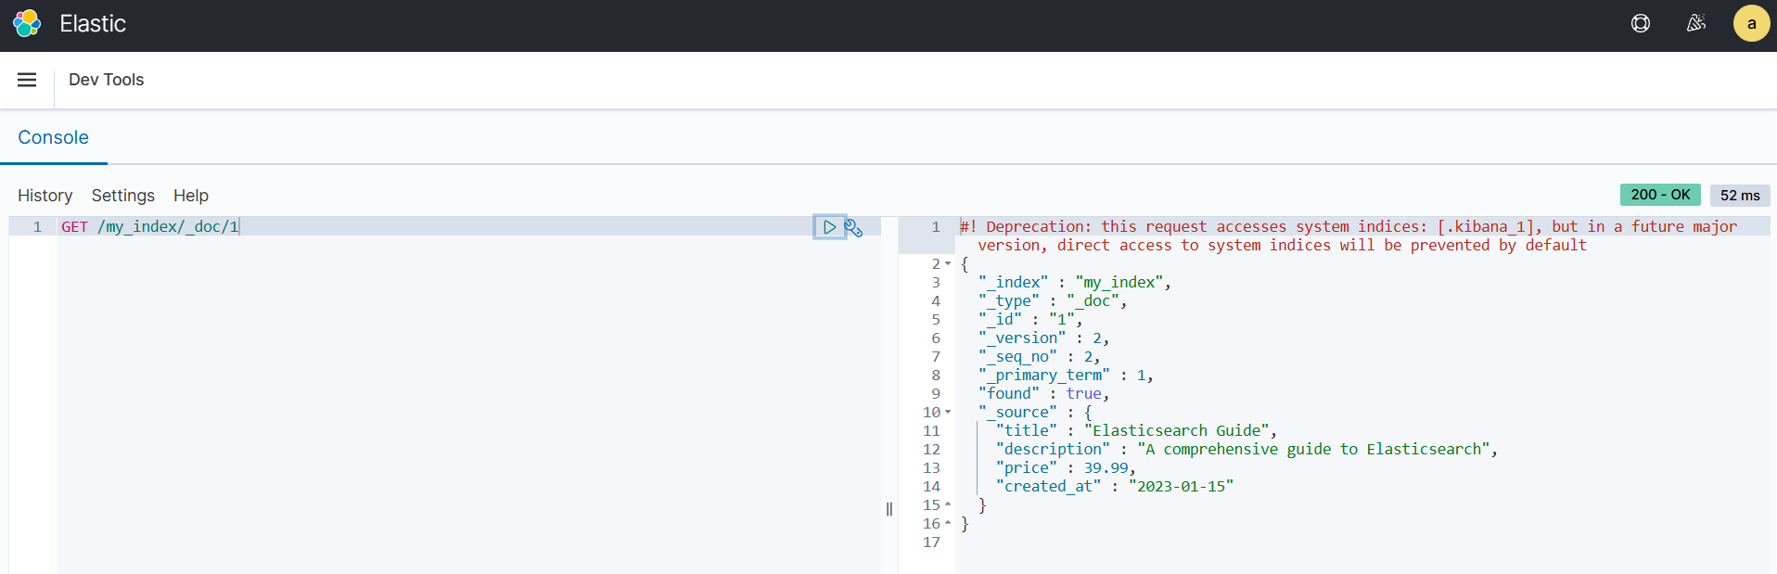The width and height of the screenshot is (1777, 574).
Task: Click the "created_at" 2023-01-15 line
Action: pos(1115,486)
